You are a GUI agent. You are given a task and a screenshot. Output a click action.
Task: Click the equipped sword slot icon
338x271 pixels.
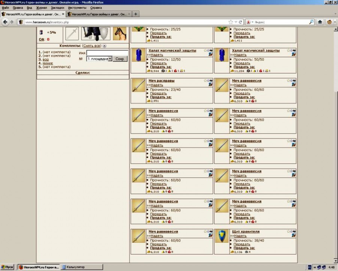(x=72, y=33)
